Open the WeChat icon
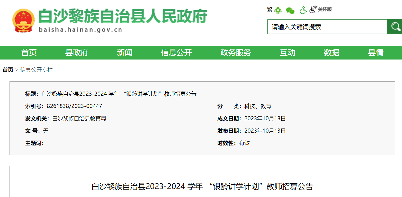The image size is (402, 197). [290, 11]
